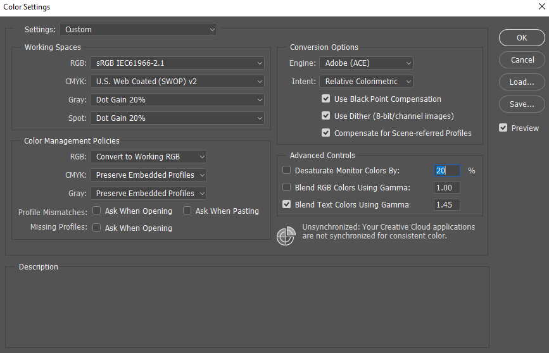Open the Settings preset dropdown
The image size is (549, 353).
pyautogui.click(x=137, y=30)
